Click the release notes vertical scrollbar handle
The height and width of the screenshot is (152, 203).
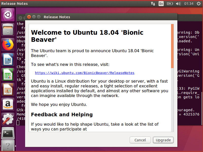172,46
